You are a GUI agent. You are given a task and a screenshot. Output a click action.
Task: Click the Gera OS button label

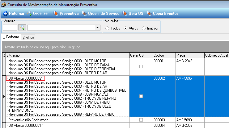pos(136,14)
